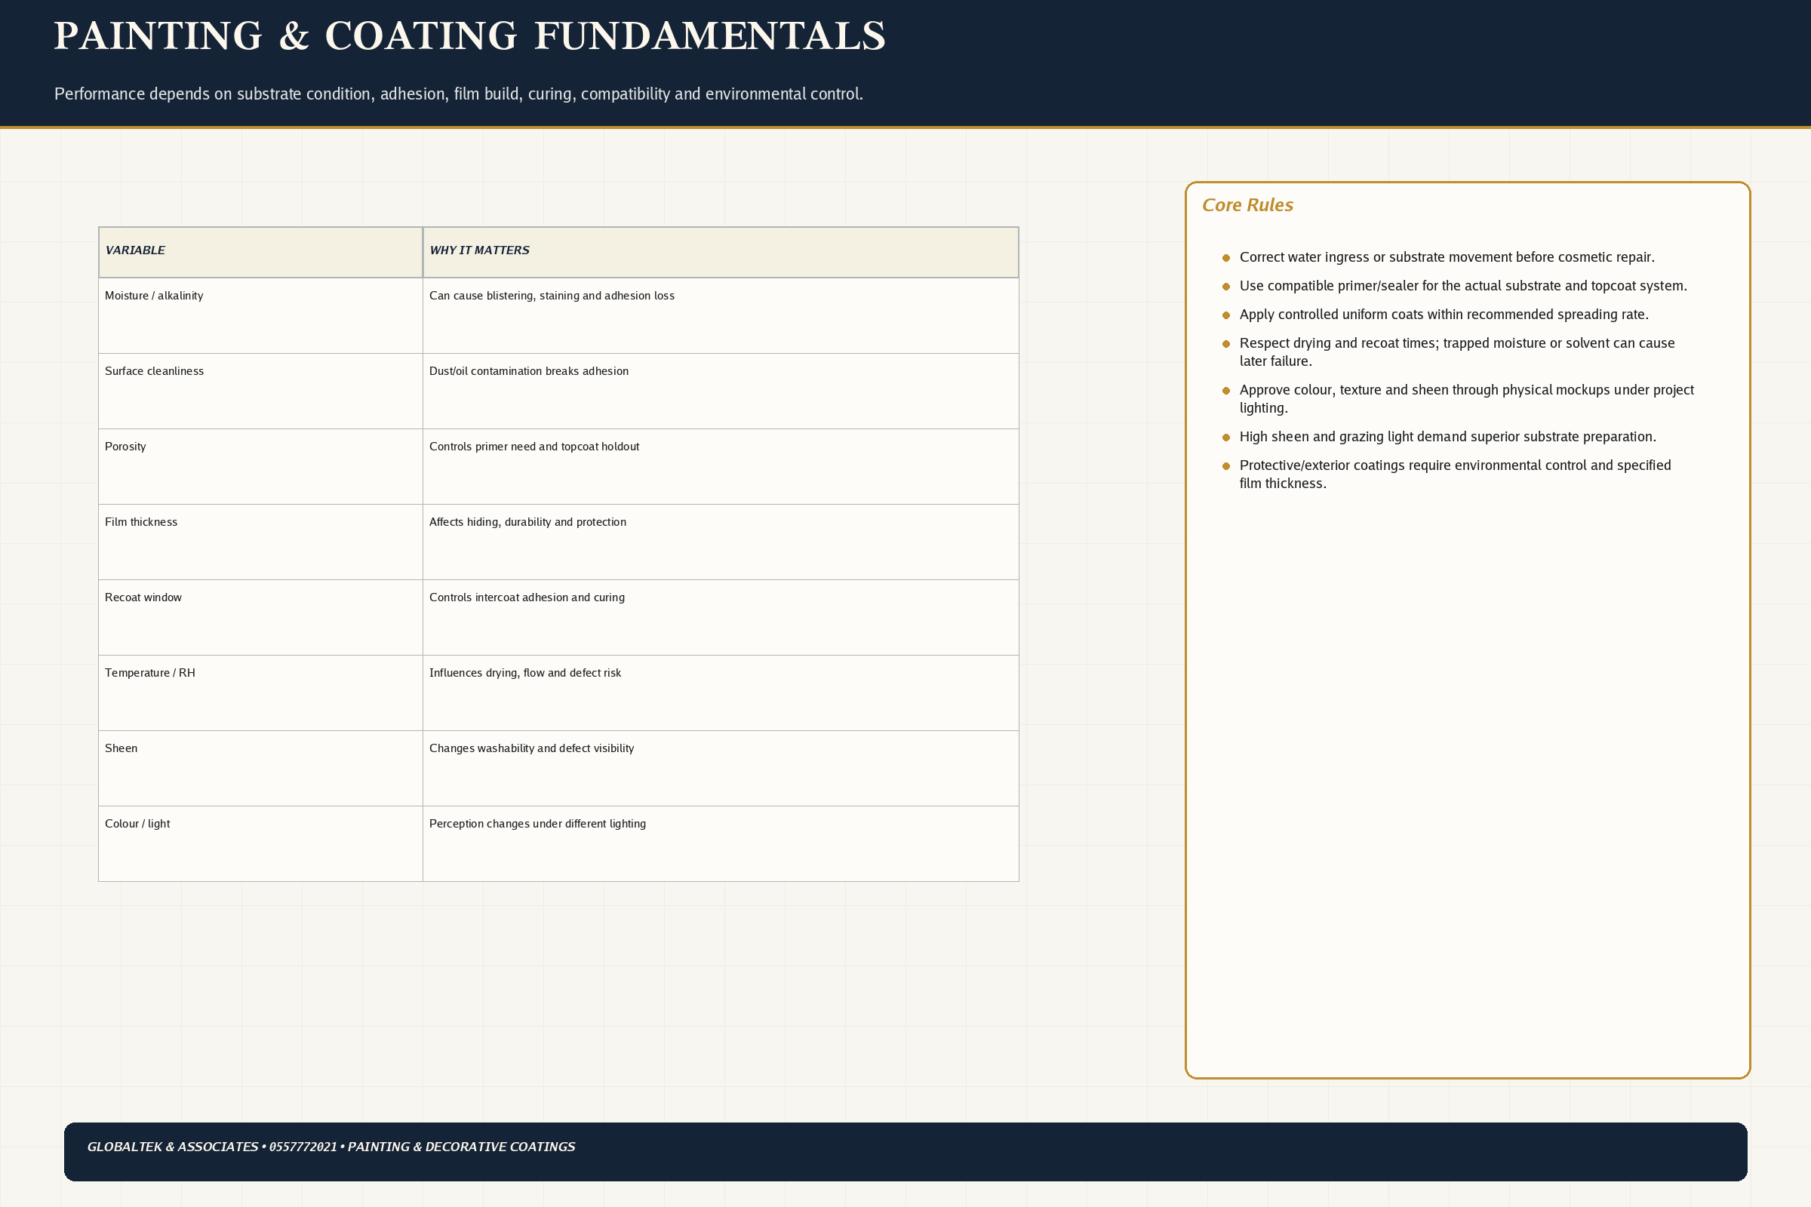Click 'High sheen and grazing light' rule
1811x1207 pixels.
point(1447,437)
